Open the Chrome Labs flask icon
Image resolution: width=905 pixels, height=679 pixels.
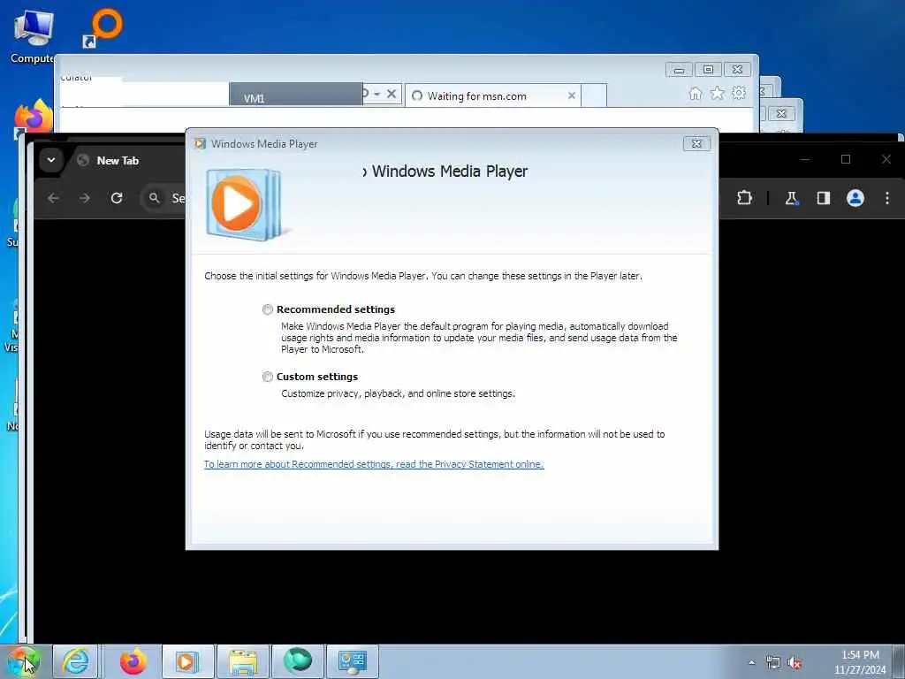791,198
